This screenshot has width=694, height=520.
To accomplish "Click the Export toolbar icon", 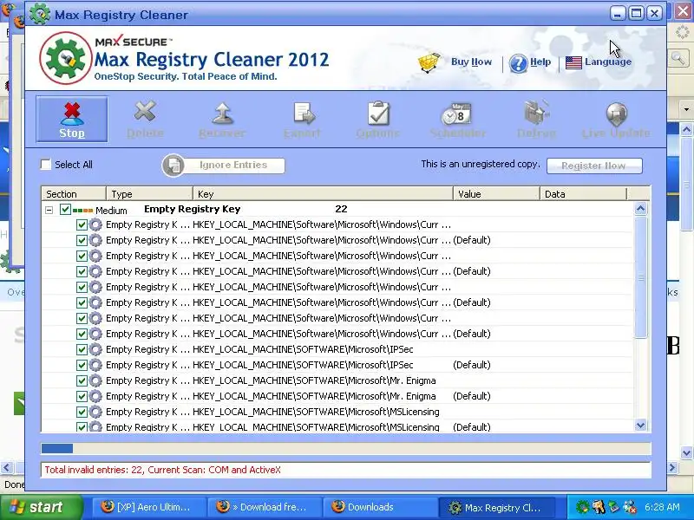I will pos(304,114).
